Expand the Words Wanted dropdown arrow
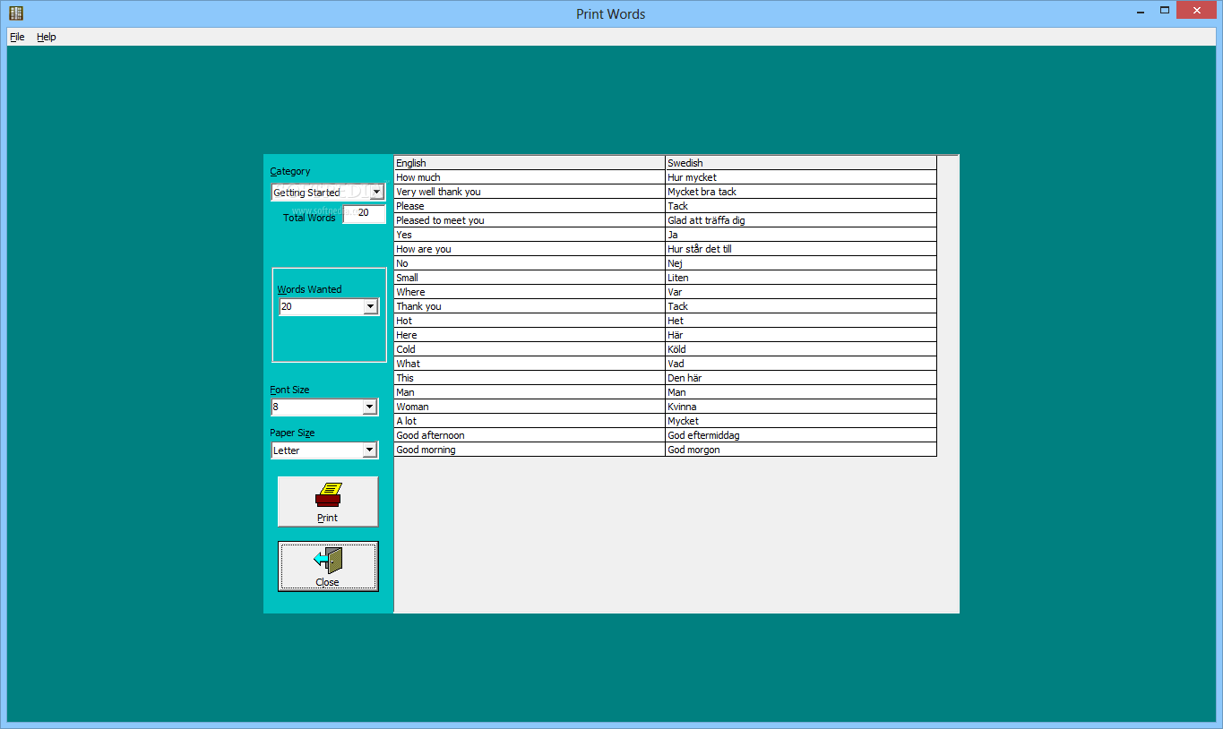1223x729 pixels. [370, 306]
